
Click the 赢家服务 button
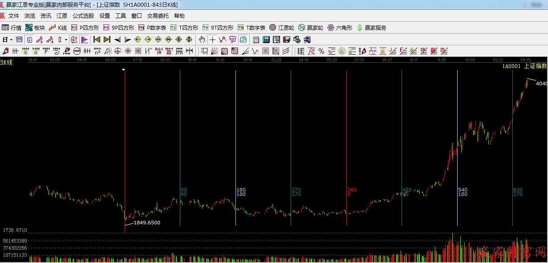pyautogui.click(x=371, y=28)
